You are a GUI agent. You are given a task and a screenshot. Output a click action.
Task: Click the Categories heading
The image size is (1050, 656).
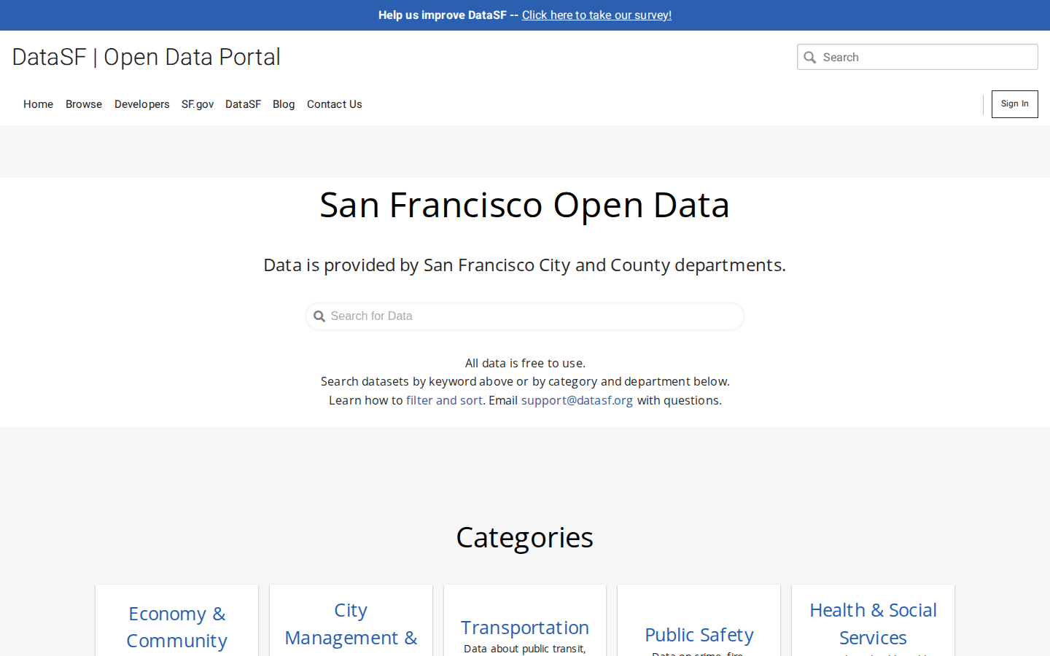pos(525,538)
